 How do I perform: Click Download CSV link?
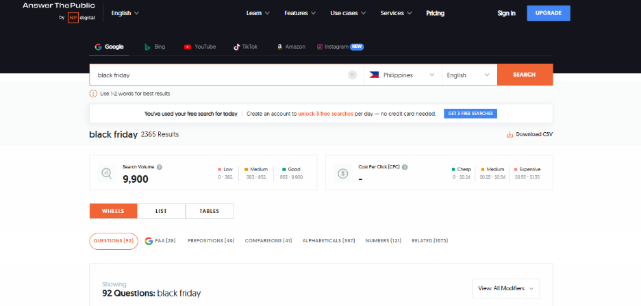[x=529, y=134]
